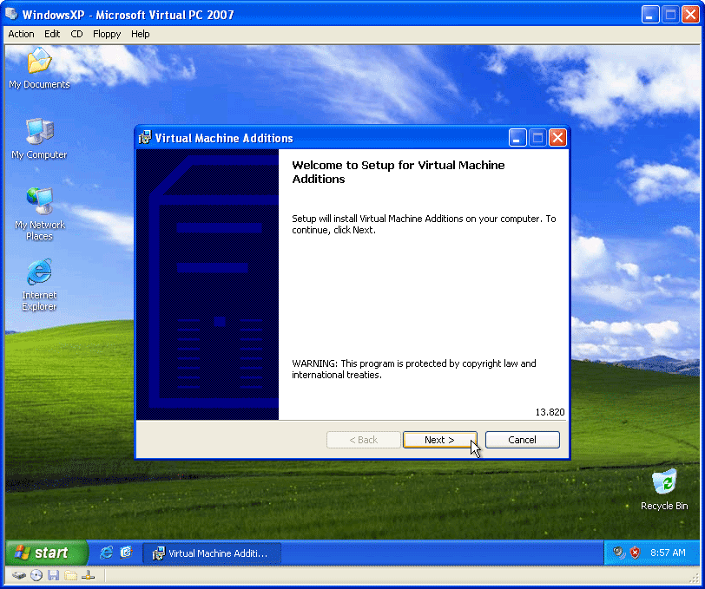Cancel the Virtual Machine Additions setup

click(522, 440)
